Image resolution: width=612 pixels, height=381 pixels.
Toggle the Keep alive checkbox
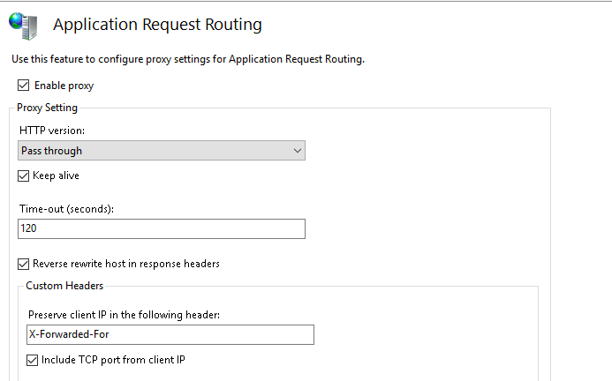(x=24, y=176)
